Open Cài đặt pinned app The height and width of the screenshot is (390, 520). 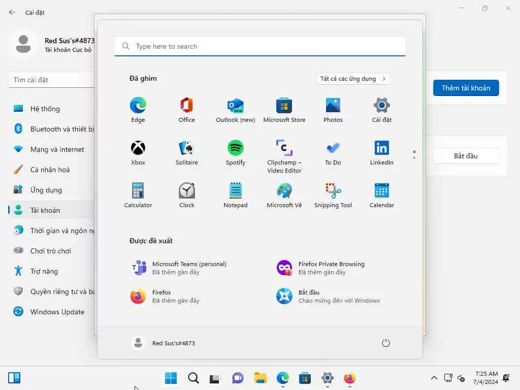(x=382, y=110)
